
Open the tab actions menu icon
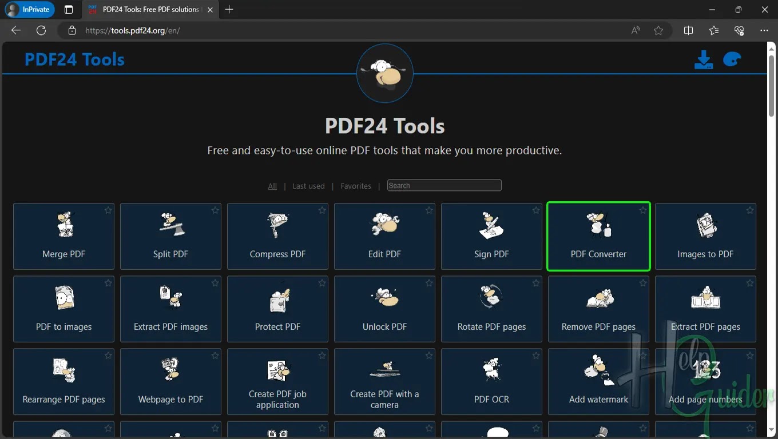69,10
